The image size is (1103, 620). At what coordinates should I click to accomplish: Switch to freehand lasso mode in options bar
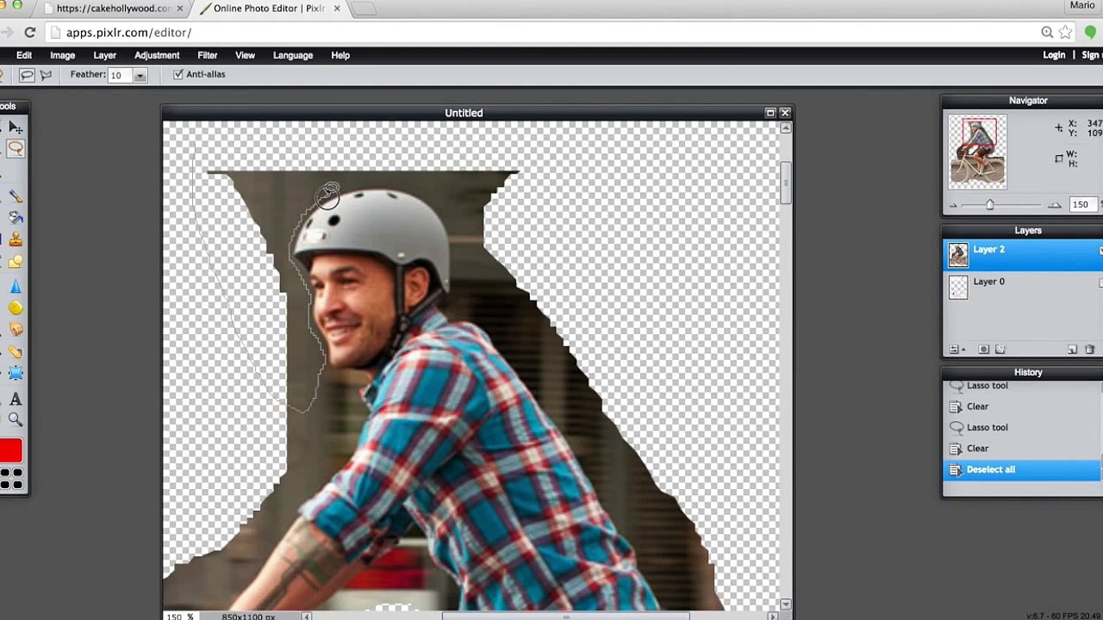pyautogui.click(x=27, y=75)
